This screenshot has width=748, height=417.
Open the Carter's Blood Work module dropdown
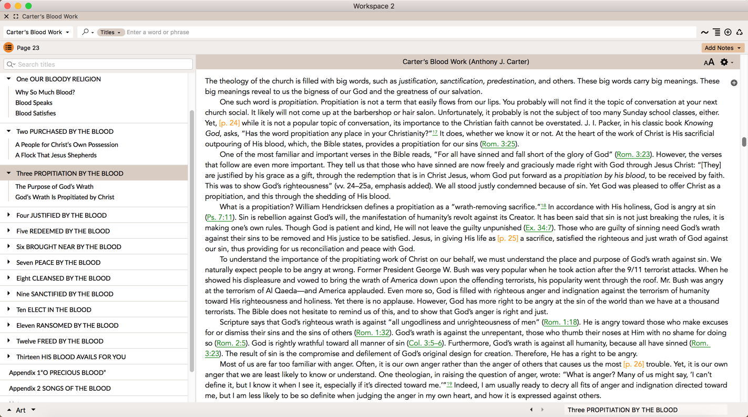click(x=38, y=32)
